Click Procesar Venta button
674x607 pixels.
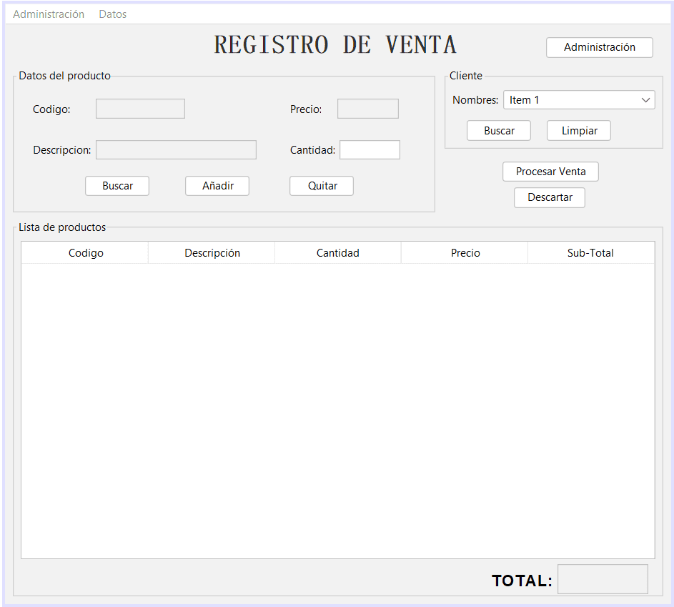click(x=550, y=172)
